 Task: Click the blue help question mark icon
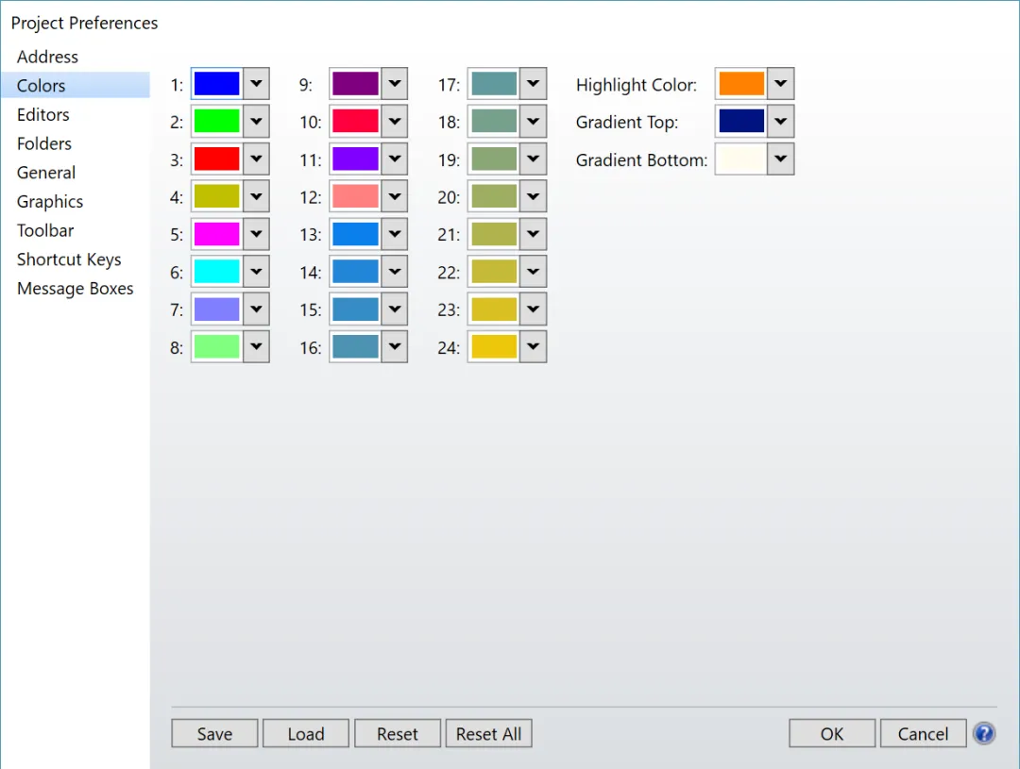click(x=984, y=733)
